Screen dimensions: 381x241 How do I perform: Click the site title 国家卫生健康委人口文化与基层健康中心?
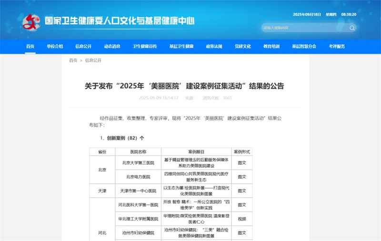(x=120, y=21)
